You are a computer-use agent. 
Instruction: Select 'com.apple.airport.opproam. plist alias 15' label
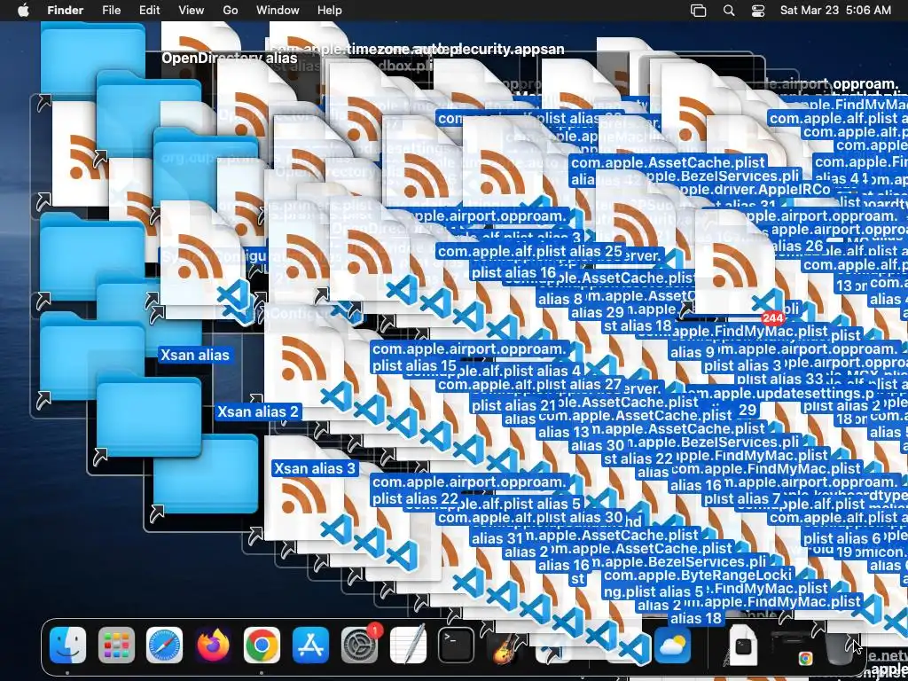[x=471, y=357]
